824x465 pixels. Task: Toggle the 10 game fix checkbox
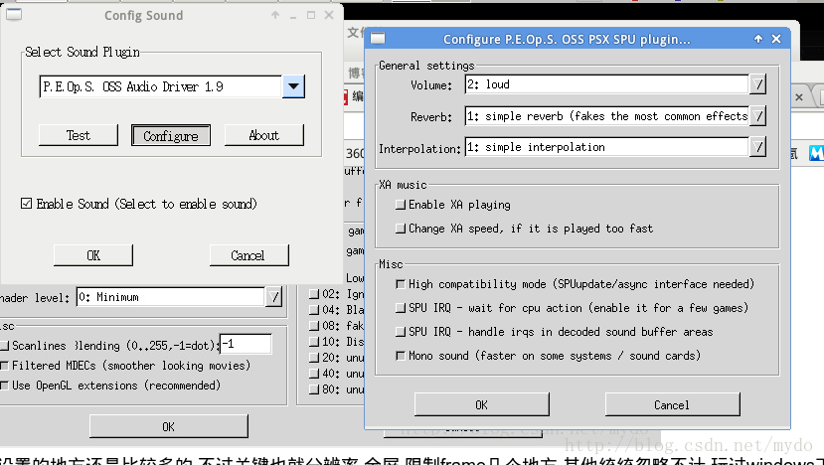coord(314,342)
